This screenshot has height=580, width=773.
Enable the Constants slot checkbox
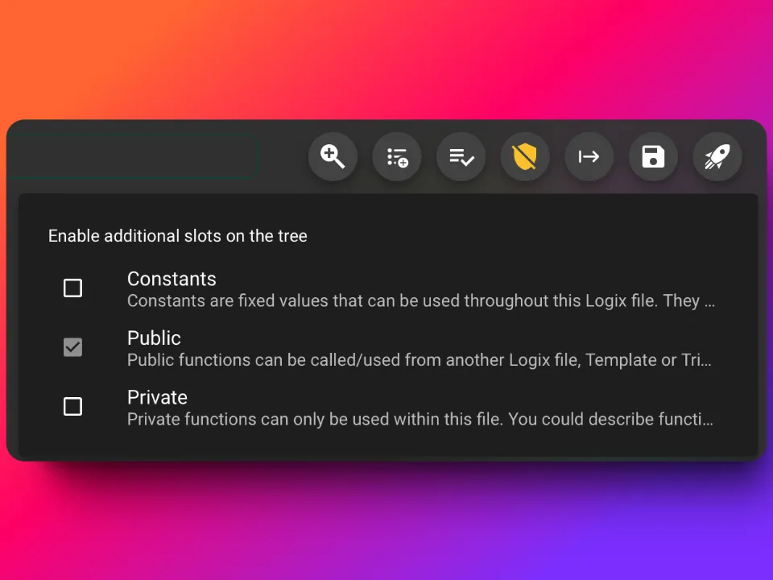pos(73,288)
